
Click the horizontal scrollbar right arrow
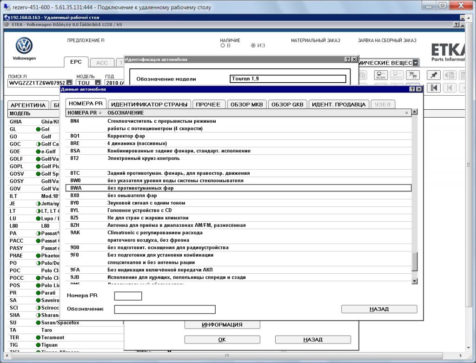click(461, 355)
